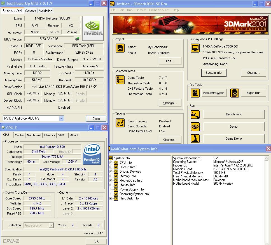Expand the Display Devices tree node
271x245 pixels.
pos(111,172)
